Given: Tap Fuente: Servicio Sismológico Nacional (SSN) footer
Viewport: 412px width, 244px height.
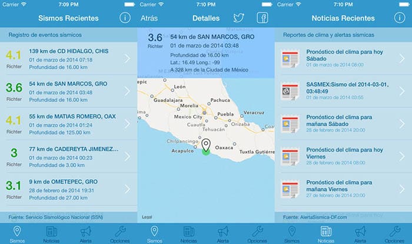Looking at the screenshot, I should [x=56, y=217].
